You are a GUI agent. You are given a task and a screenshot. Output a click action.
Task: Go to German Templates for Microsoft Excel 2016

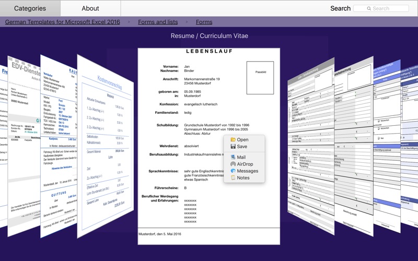62,22
